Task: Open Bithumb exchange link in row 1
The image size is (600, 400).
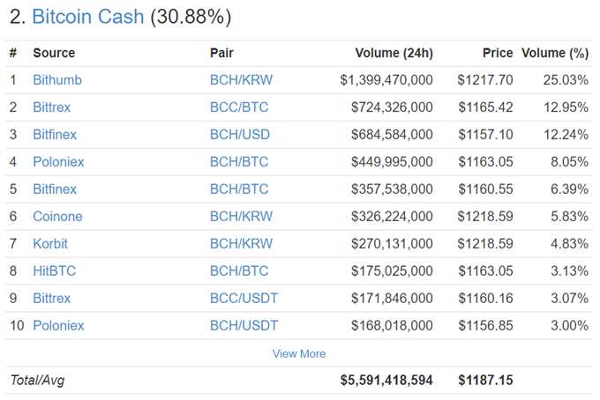Action: [57, 80]
